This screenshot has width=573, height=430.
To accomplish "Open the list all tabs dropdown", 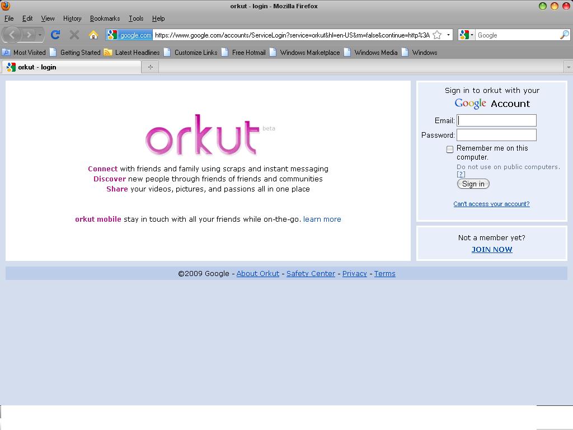I will (x=569, y=67).
